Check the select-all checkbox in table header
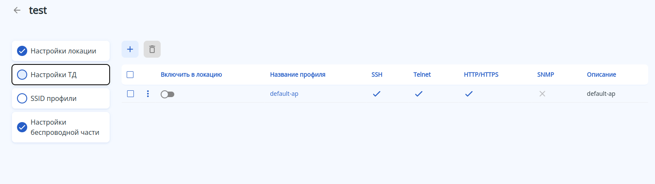Image resolution: width=655 pixels, height=184 pixels. (x=130, y=75)
